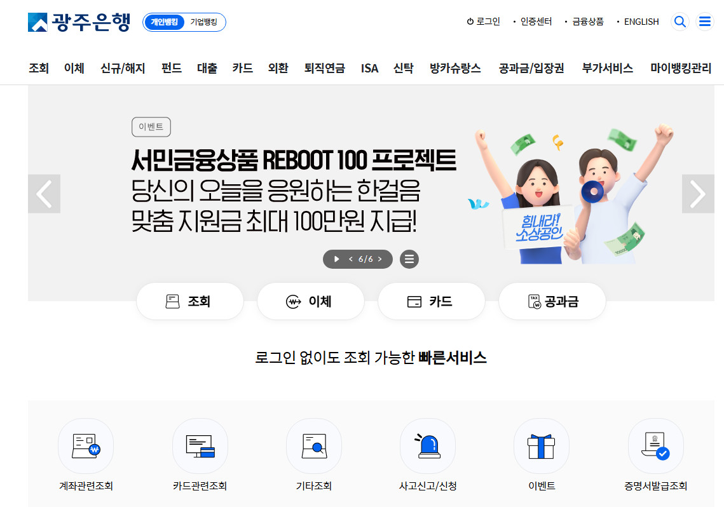The width and height of the screenshot is (724, 507).
Task: Switch language to ENGLISH
Action: click(641, 22)
